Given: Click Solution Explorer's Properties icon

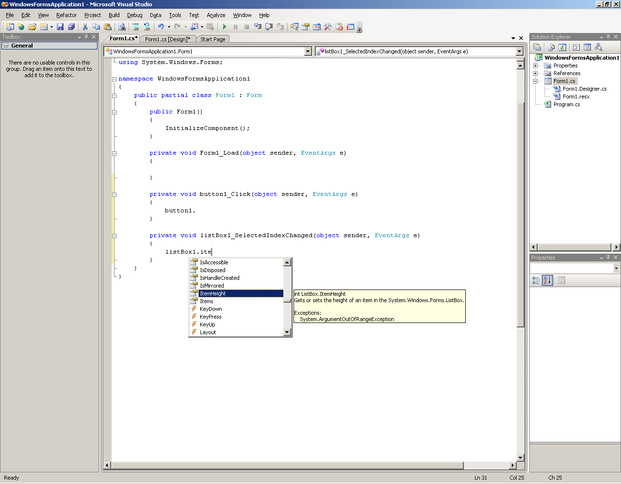Looking at the screenshot, I should click(537, 47).
